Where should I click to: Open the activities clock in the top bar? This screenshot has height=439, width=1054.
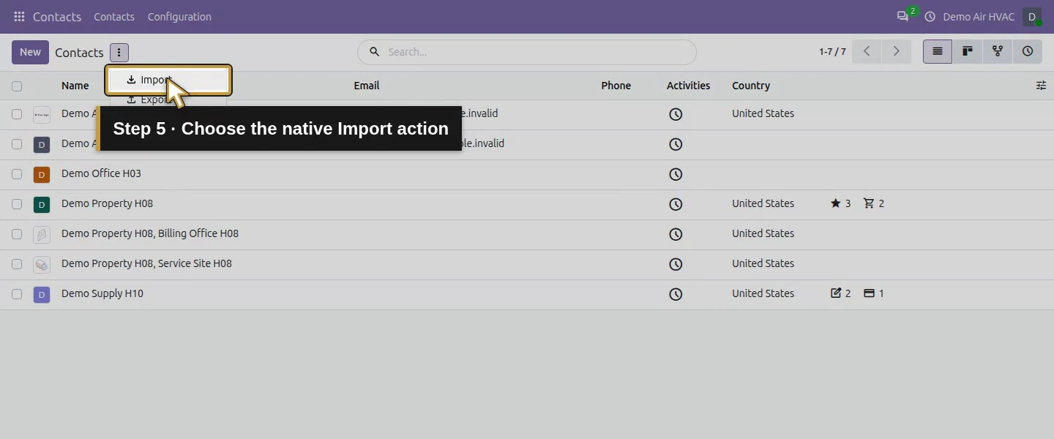tap(930, 16)
